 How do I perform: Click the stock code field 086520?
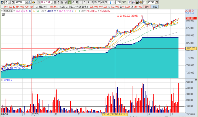click(20, 2)
